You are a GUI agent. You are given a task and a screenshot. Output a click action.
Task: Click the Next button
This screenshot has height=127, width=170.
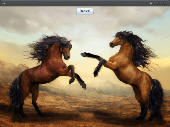pos(85,11)
